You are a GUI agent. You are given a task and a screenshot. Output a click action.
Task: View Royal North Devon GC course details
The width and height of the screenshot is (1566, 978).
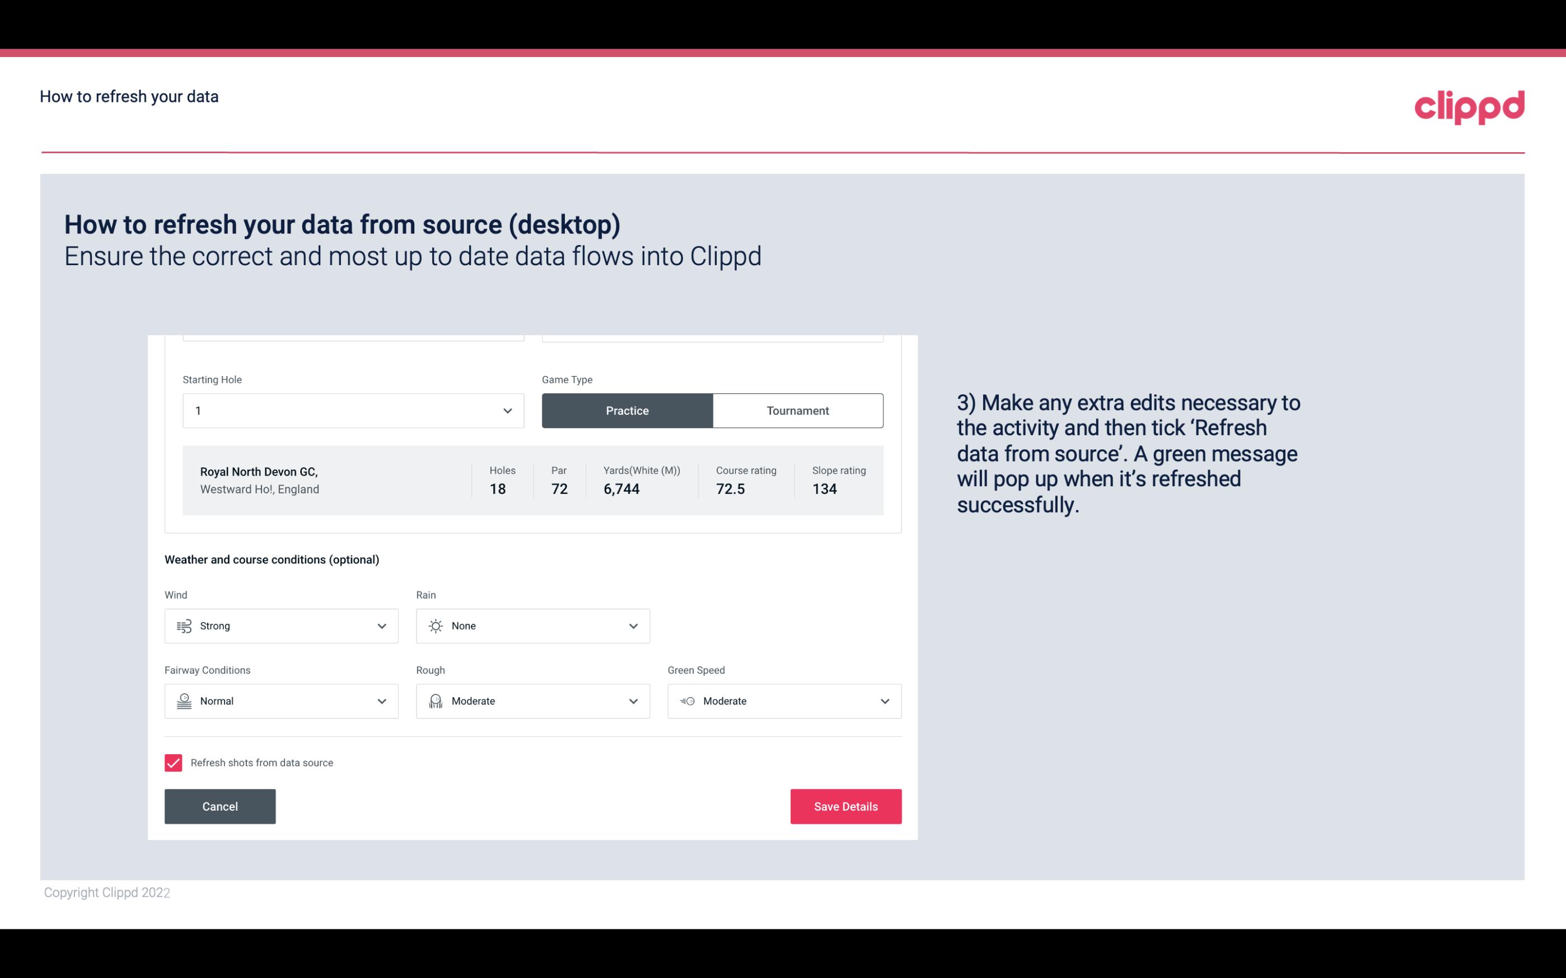532,480
